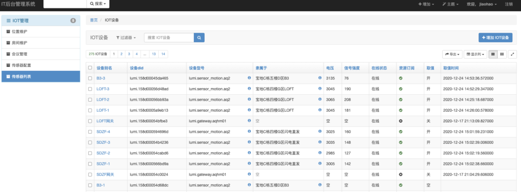Click the info icon beside B3-3 location
The width and height of the screenshot is (521, 192).
(320, 78)
